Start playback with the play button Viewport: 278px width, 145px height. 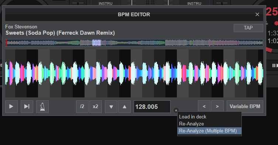(x=11, y=107)
